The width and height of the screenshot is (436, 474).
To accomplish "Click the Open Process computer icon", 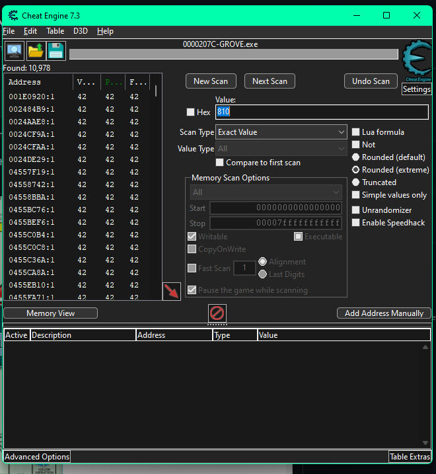I will click(14, 50).
